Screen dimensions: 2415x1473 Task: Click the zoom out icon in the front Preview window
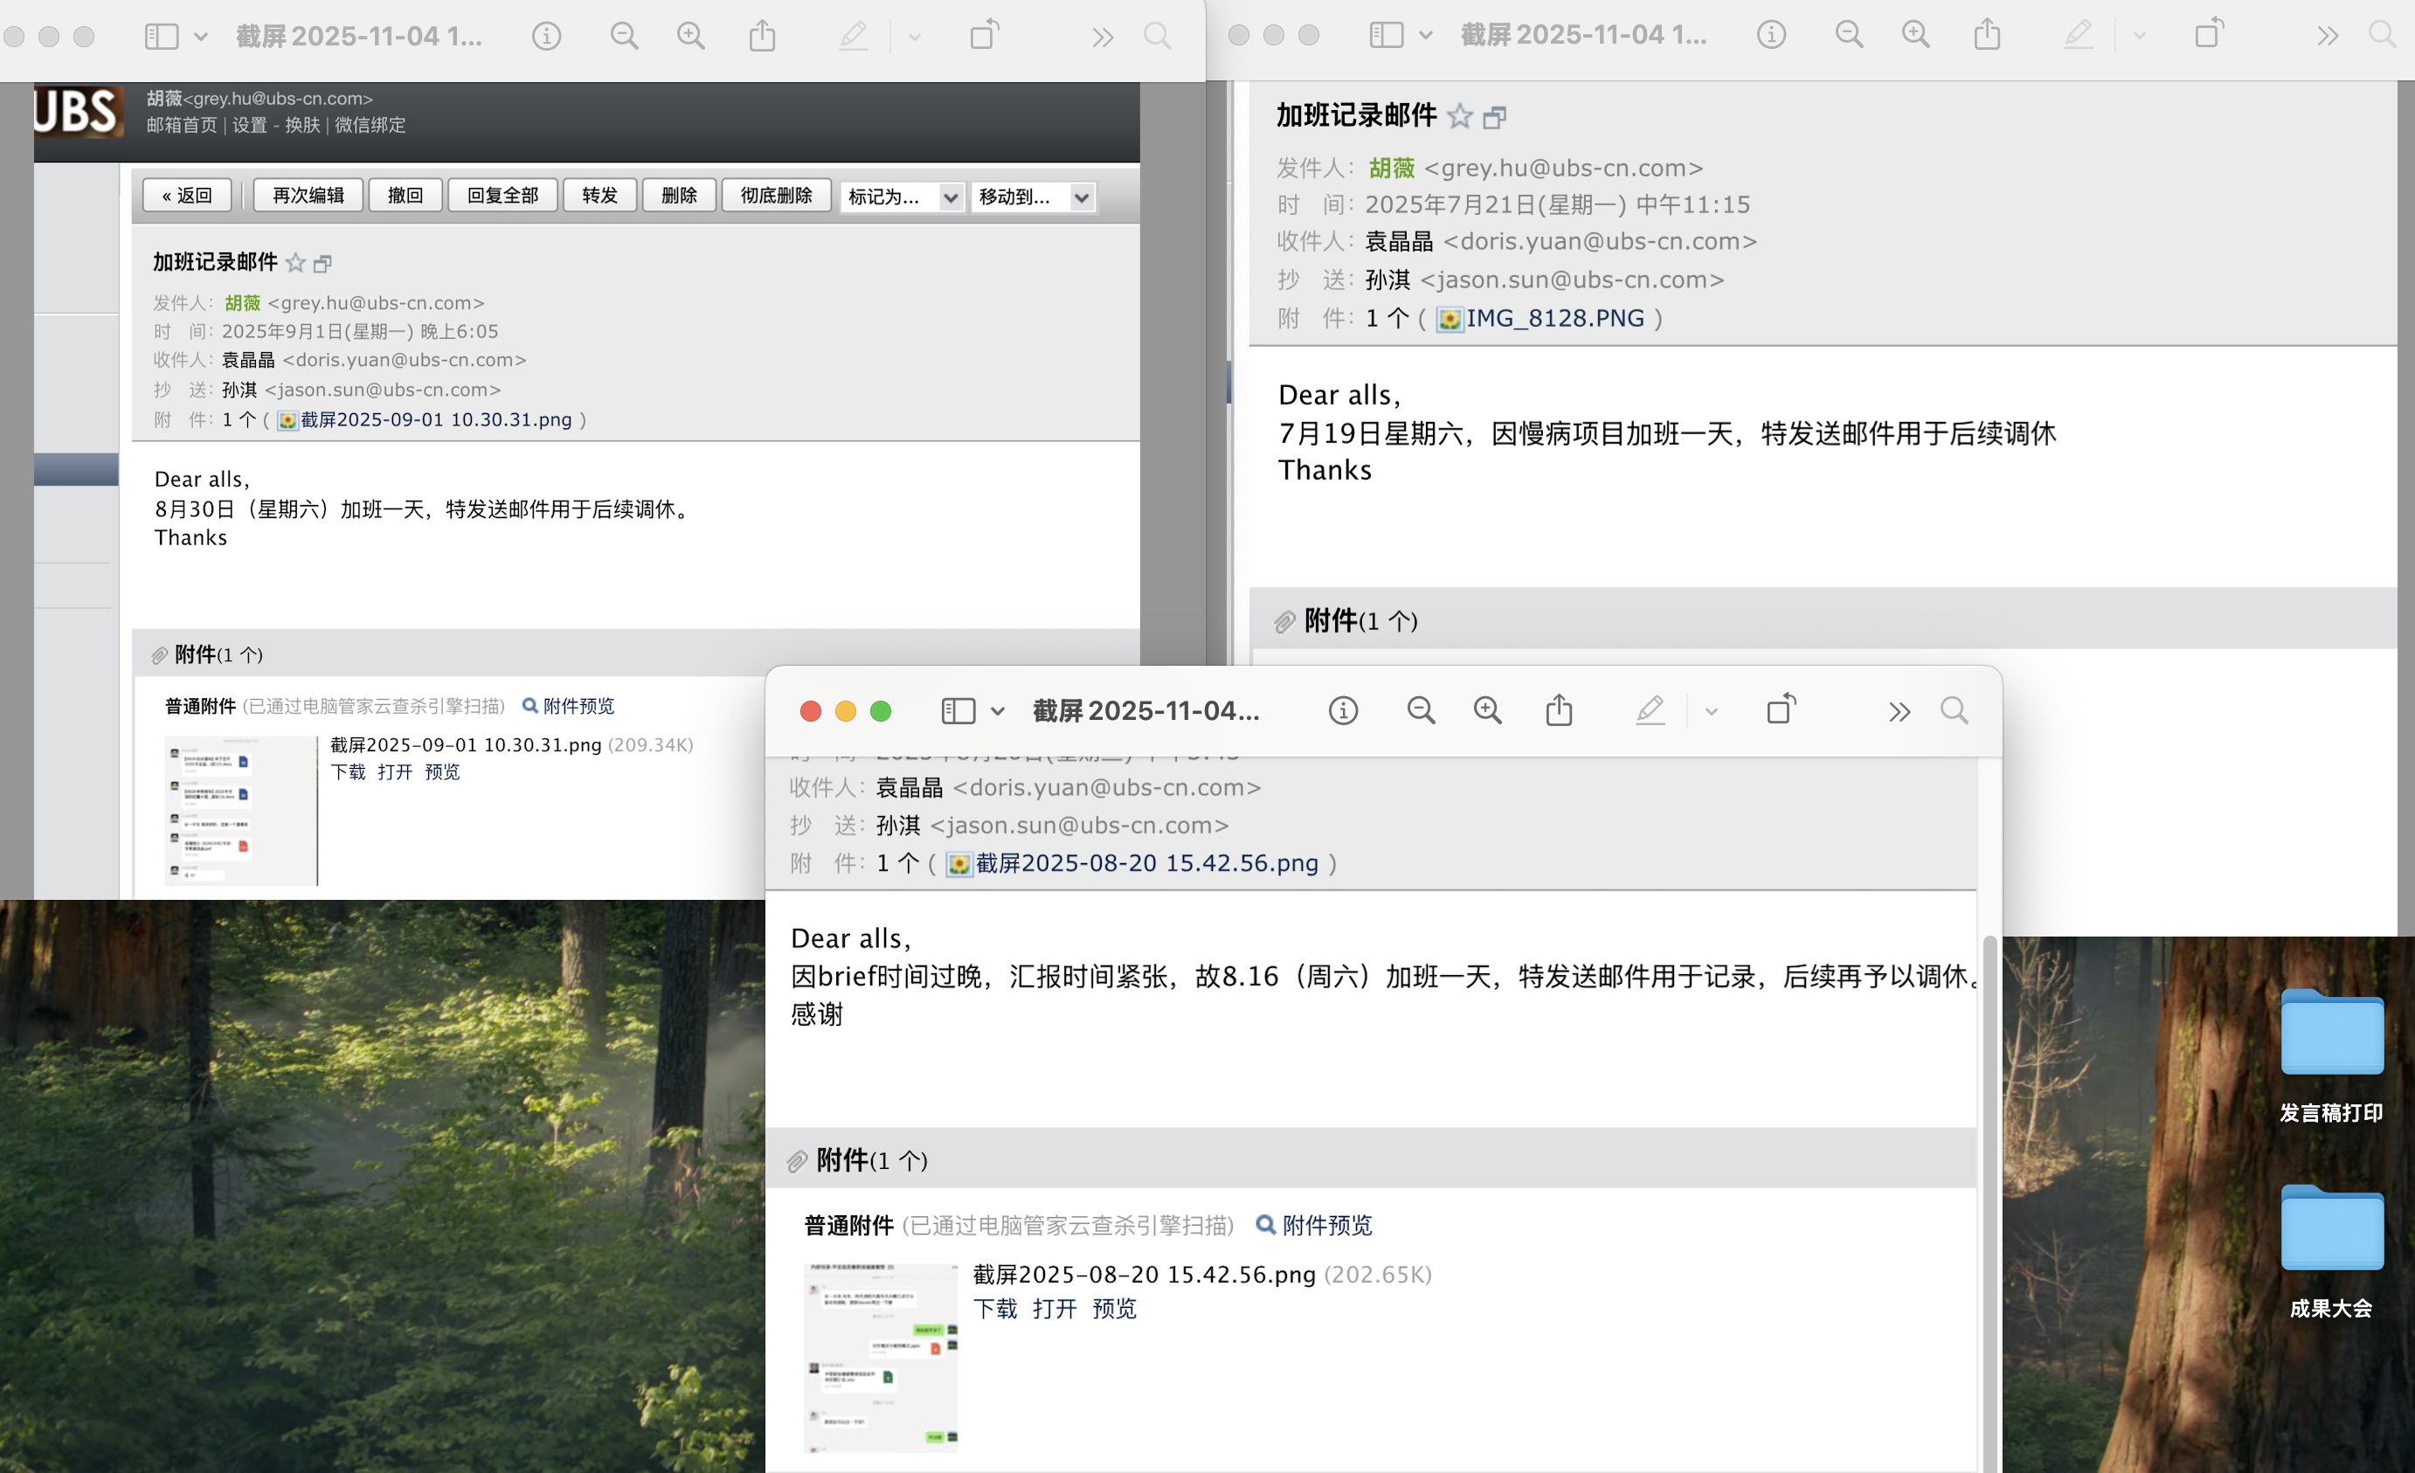(1420, 711)
